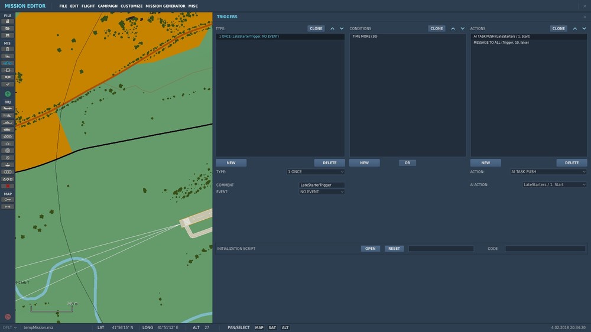Screen dimensions: 591x332
Task: Move condition up with CONDITIONS up arrow
Action: click(x=453, y=28)
